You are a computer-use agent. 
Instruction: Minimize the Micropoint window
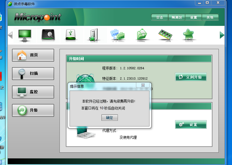[x=200, y=3]
